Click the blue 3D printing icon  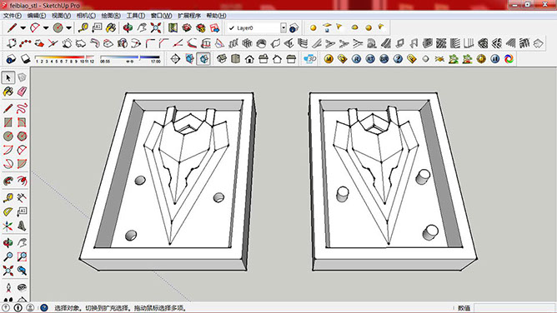pos(309,59)
